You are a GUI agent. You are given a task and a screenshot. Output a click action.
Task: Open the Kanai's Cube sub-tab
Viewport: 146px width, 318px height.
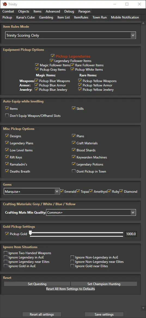[26, 17]
